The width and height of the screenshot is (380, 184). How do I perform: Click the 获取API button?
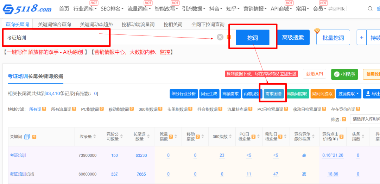coord(314,74)
